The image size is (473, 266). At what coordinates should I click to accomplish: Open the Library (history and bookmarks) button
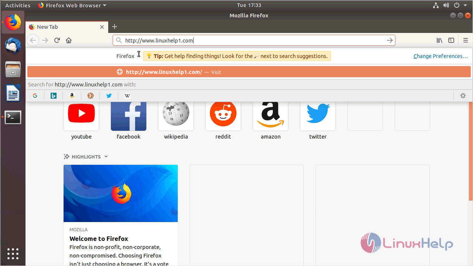[x=439, y=40]
